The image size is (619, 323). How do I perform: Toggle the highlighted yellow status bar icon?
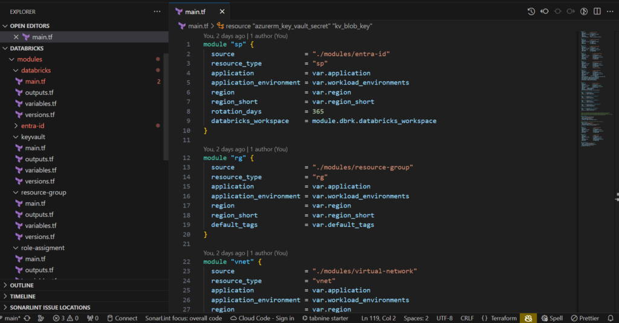pyautogui.click(x=528, y=318)
